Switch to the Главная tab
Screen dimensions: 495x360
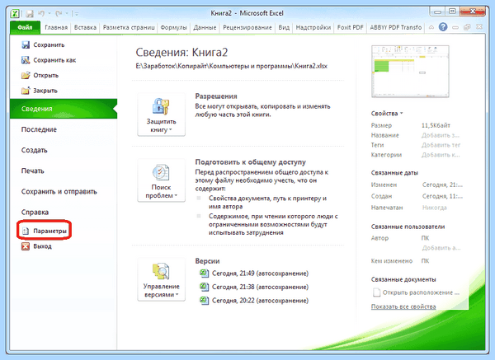coord(56,27)
